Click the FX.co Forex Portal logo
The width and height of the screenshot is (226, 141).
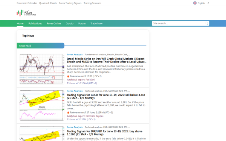click(26, 13)
